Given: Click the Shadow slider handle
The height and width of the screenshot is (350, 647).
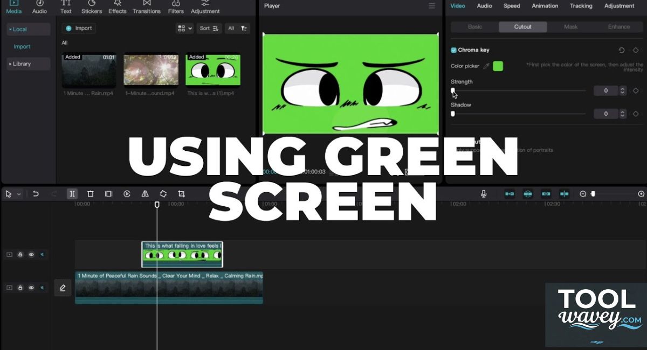Looking at the screenshot, I should tap(453, 114).
